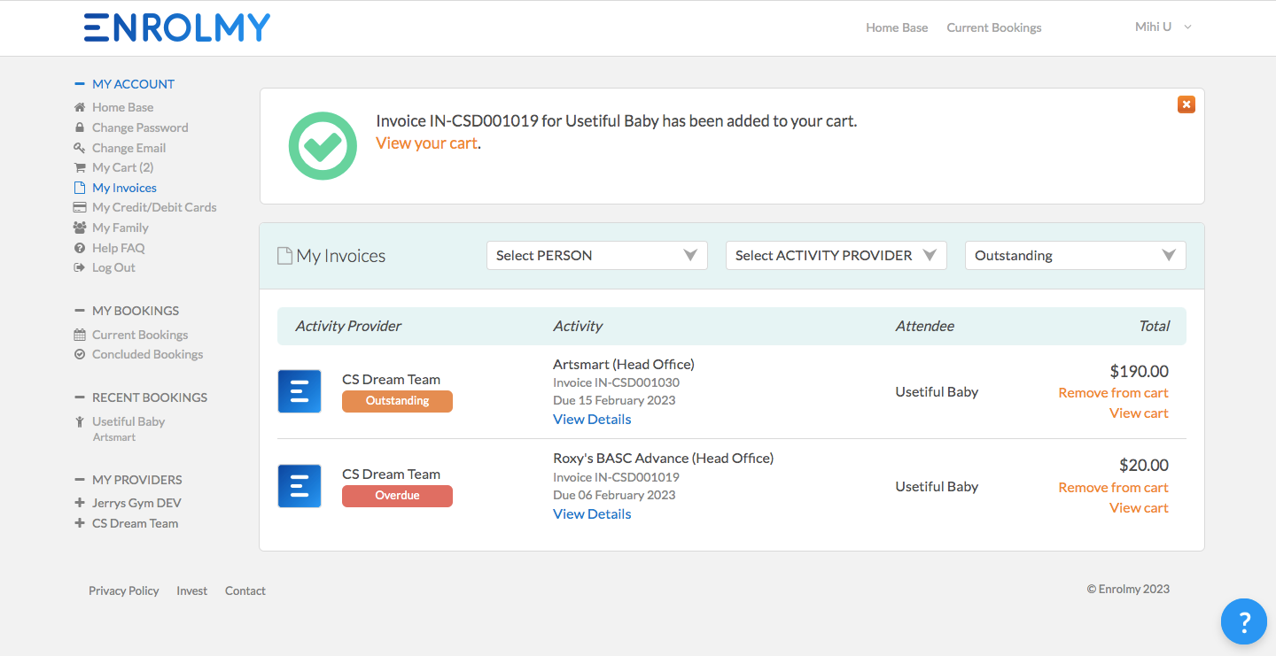The height and width of the screenshot is (656, 1276).
Task: Click the padlock icon beside Change Password
Action: 80,127
